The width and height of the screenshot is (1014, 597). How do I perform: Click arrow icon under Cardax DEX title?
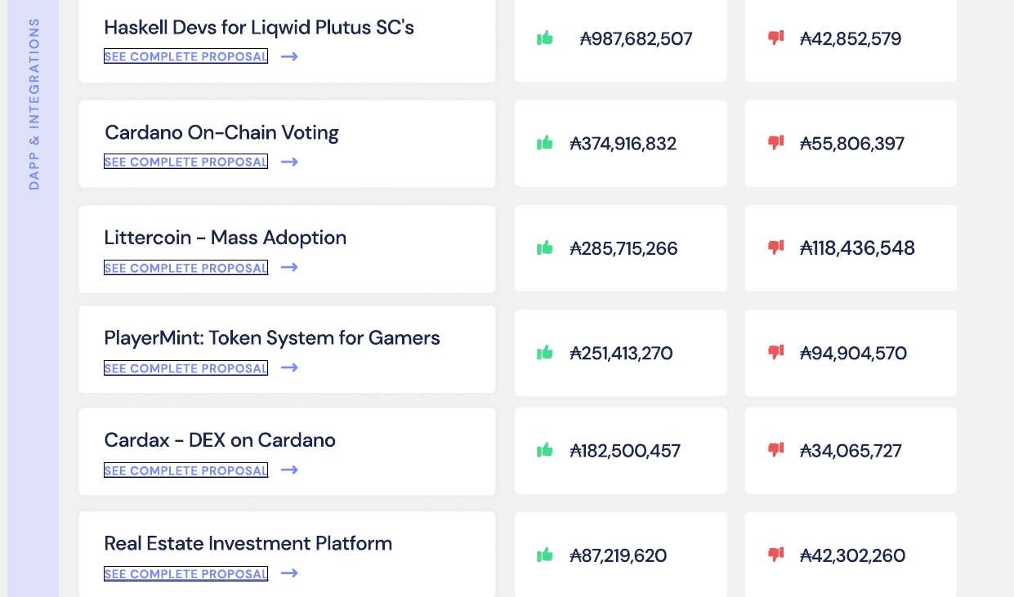point(289,470)
